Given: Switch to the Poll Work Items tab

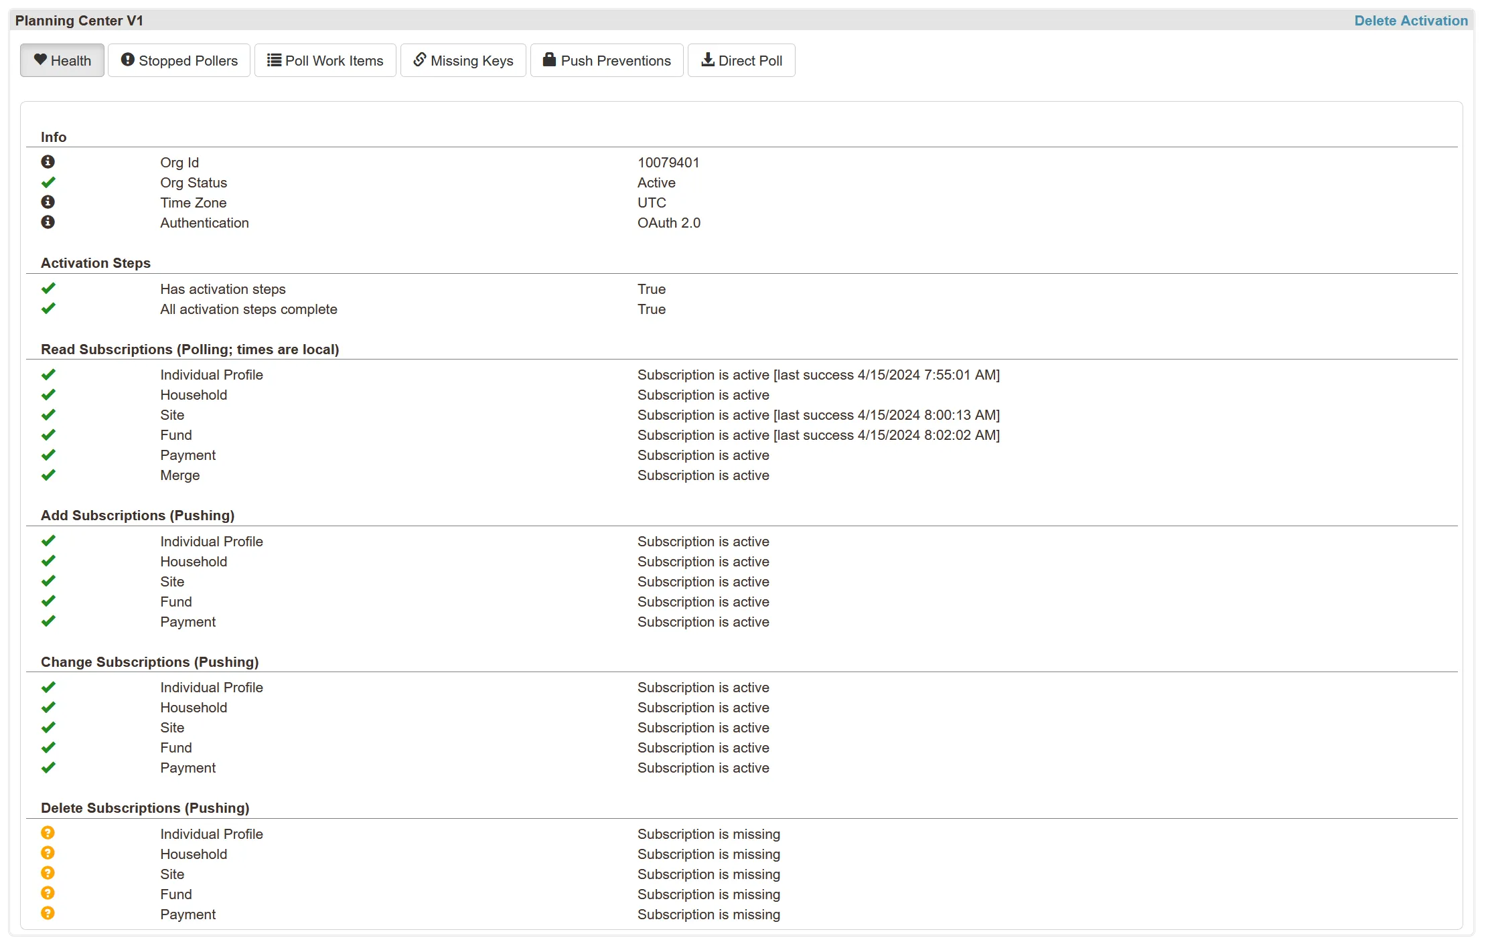Looking at the screenshot, I should click(x=325, y=60).
